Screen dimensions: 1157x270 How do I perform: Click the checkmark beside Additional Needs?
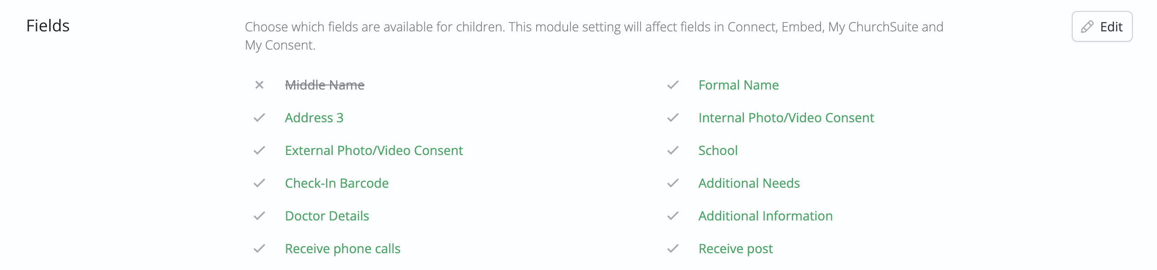pos(673,183)
